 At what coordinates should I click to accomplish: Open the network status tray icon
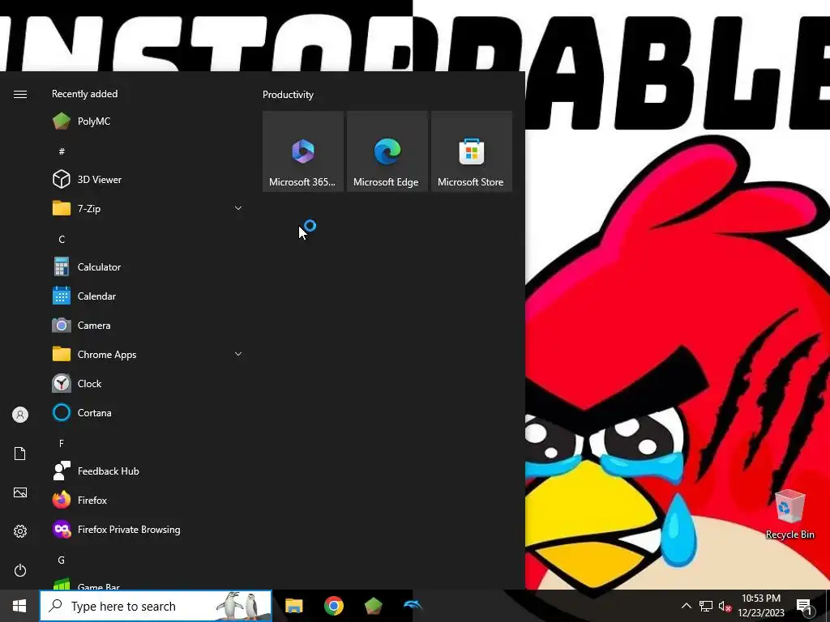706,606
